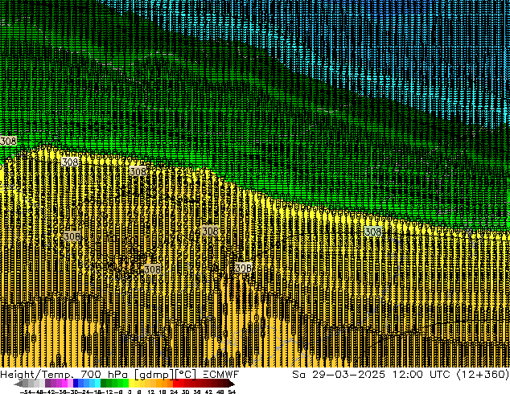Pick the cyan swatch in the legend
Screen dimensions: 510x394
pyautogui.click(x=97, y=384)
